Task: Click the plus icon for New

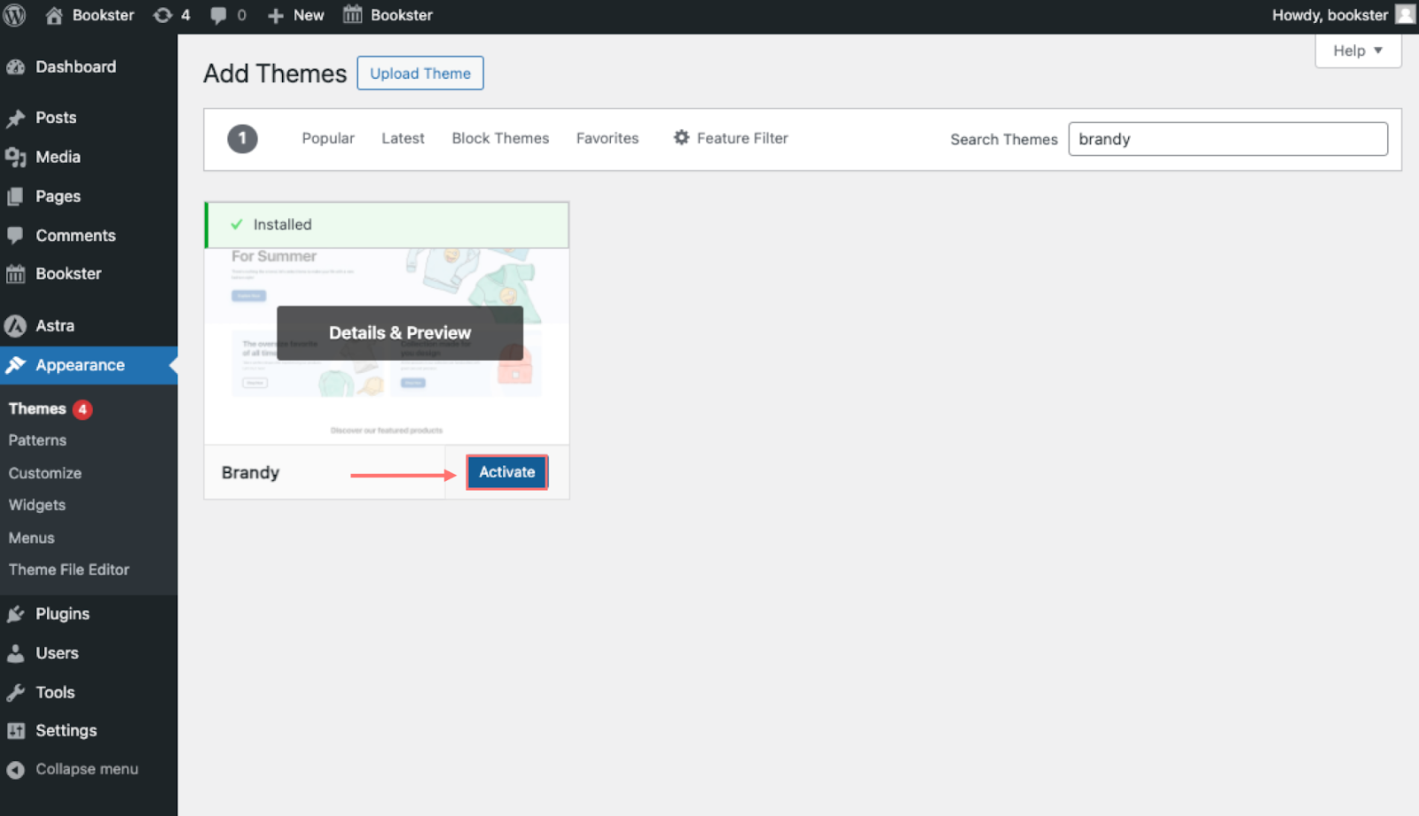Action: [x=276, y=16]
